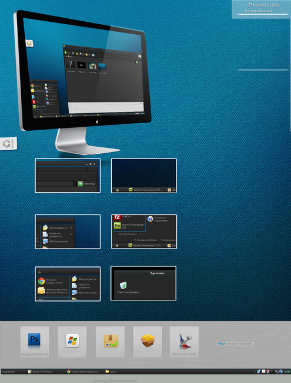Open 'Мой компьютер' in the blue-desktop preview
Viewport: 291px width, 383px height.
click(x=55, y=242)
